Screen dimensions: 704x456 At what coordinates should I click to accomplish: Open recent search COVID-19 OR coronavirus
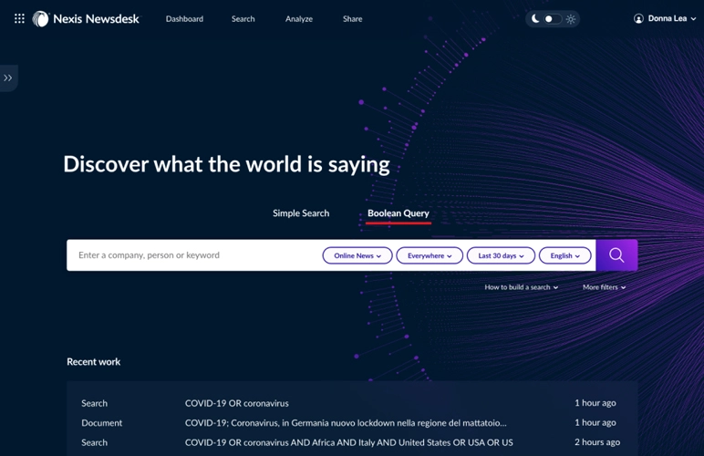(x=237, y=403)
